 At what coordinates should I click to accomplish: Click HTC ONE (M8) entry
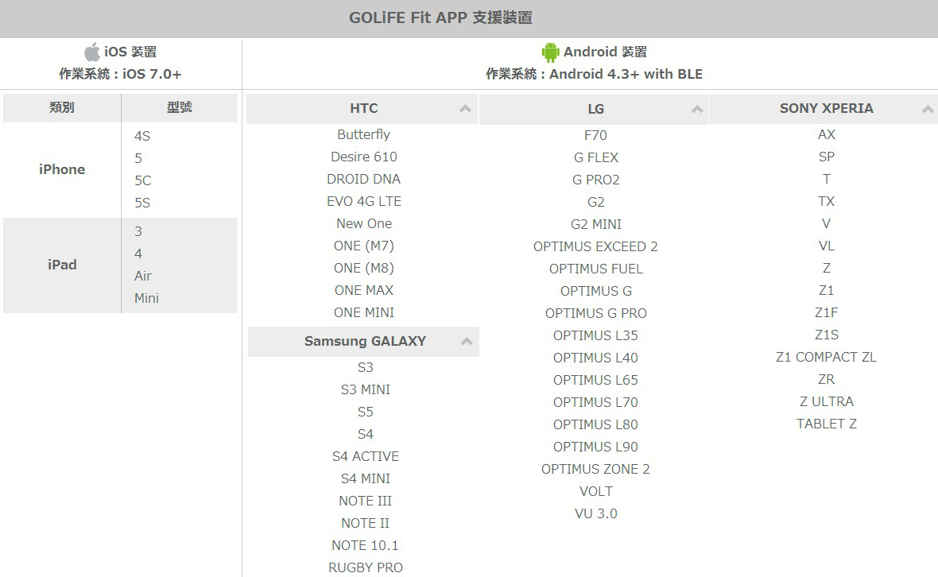364,269
